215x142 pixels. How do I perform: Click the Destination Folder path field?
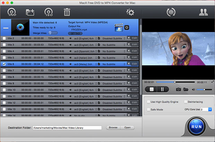pyautogui.click(x=67, y=128)
